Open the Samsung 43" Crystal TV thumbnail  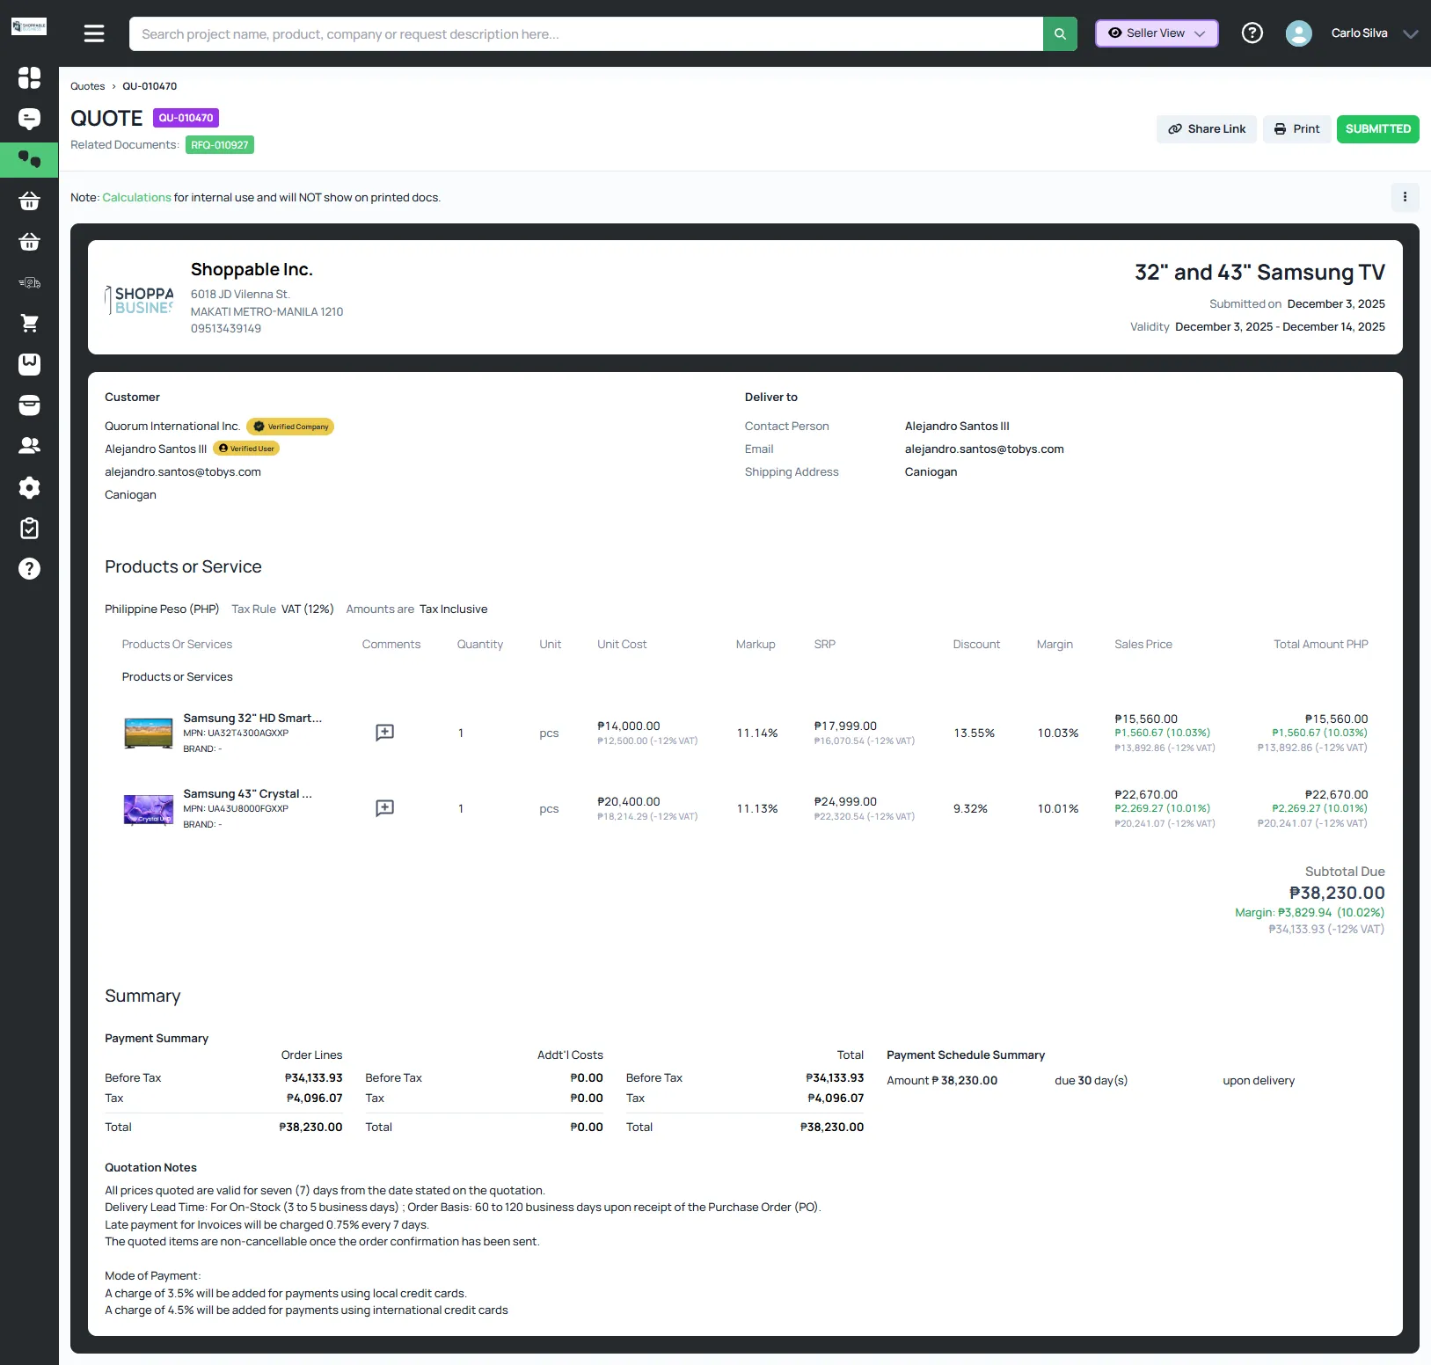coord(149,809)
